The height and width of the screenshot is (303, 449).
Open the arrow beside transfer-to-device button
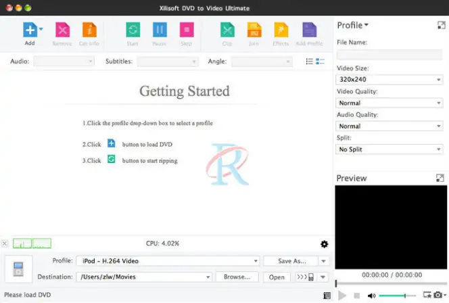323,277
